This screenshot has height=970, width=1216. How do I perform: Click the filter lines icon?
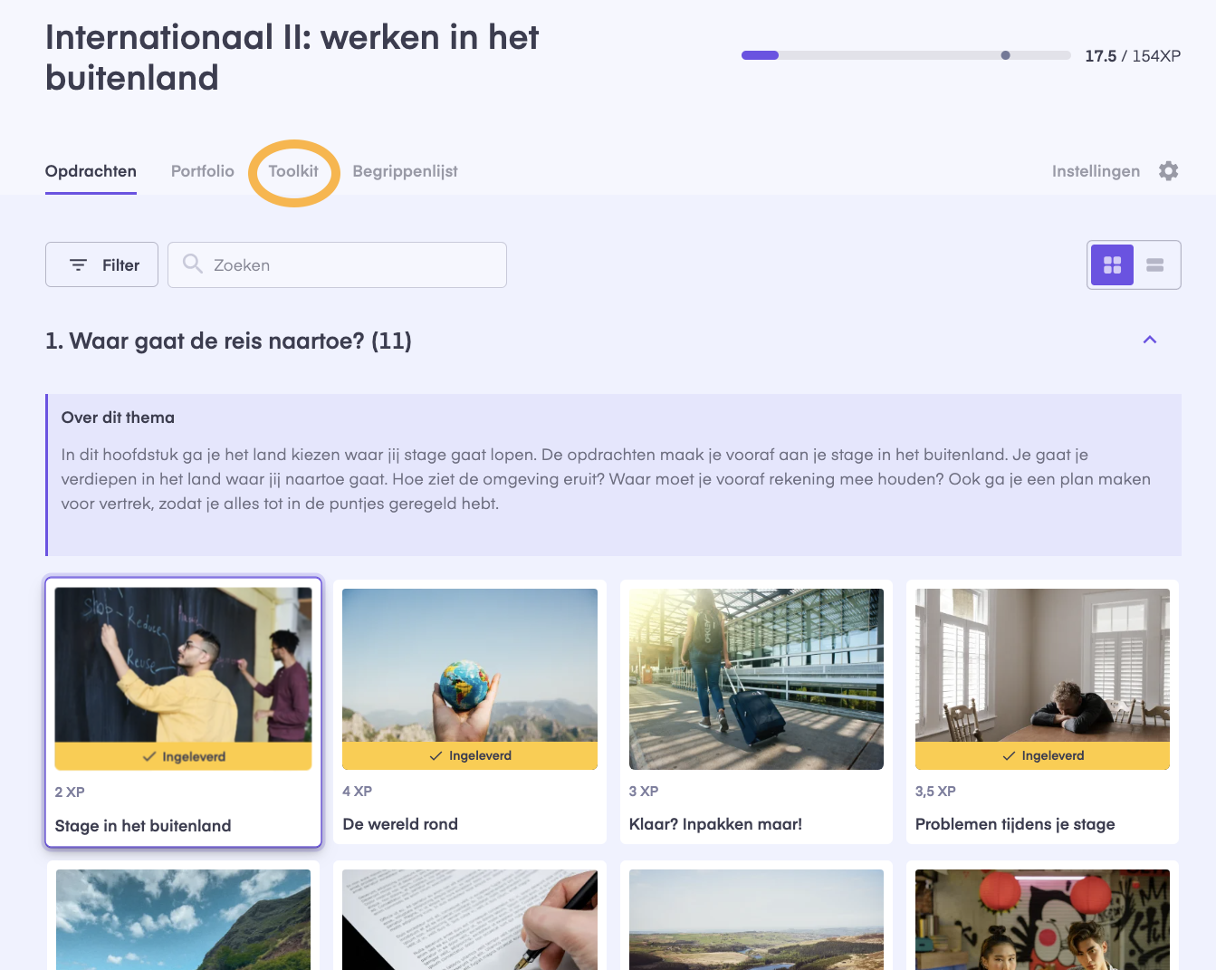pyautogui.click(x=79, y=264)
